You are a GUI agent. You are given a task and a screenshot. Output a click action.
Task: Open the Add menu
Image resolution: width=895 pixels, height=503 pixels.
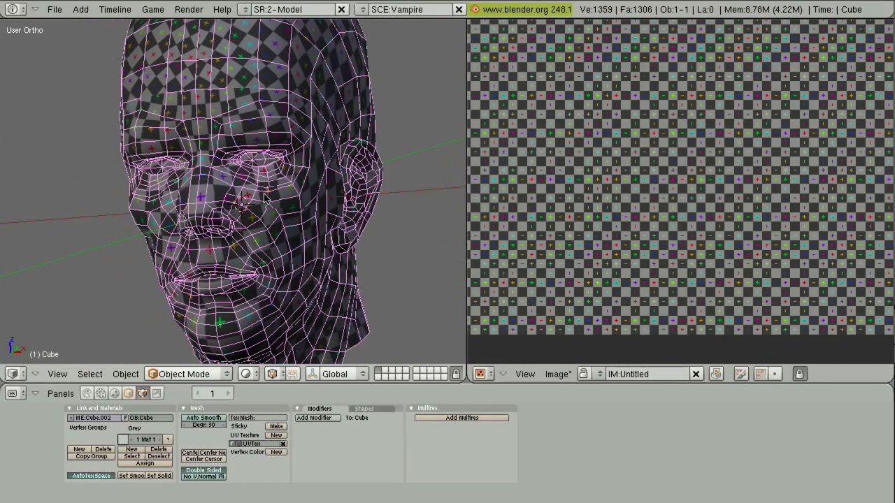click(x=80, y=10)
